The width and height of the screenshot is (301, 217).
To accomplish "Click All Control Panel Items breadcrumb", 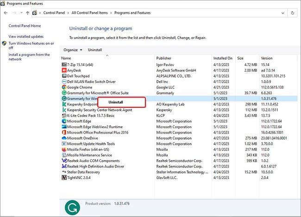I will (x=90, y=13).
